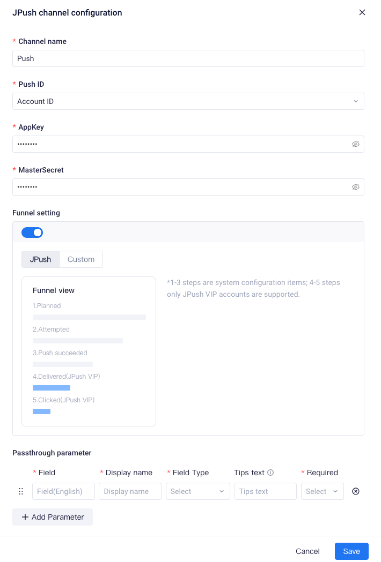Expand the Field Type select dropdown
The image size is (381, 562).
(197, 491)
